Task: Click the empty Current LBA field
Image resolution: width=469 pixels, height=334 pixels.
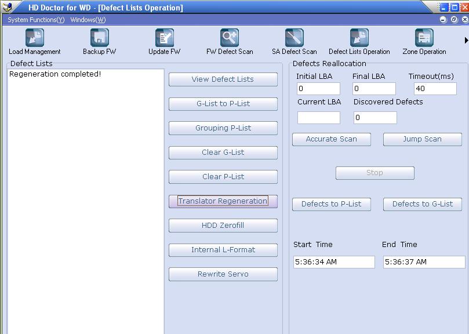Action: 318,118
